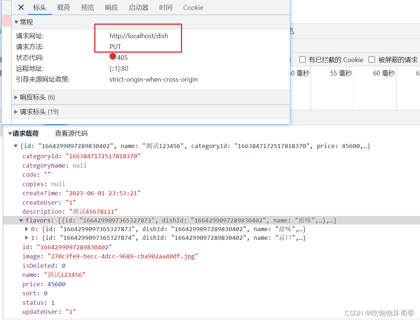This screenshot has height=320, width=420.
Task: Expand the 响应标头 (6) section
Action: (16, 97)
